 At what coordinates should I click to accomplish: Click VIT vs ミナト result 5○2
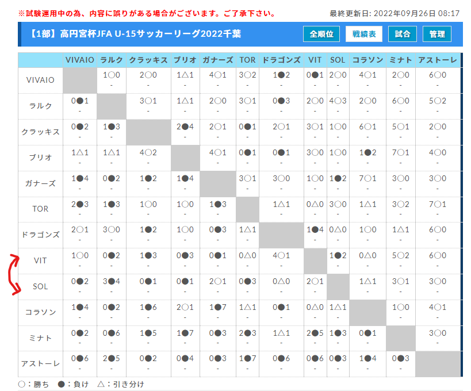pyautogui.click(x=401, y=255)
